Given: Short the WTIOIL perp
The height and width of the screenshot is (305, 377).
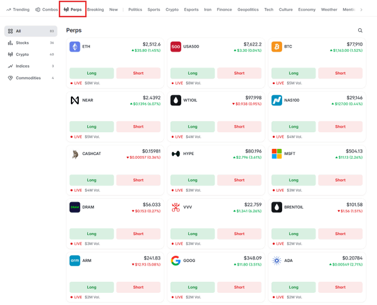Looking at the screenshot, I should click(x=240, y=127).
